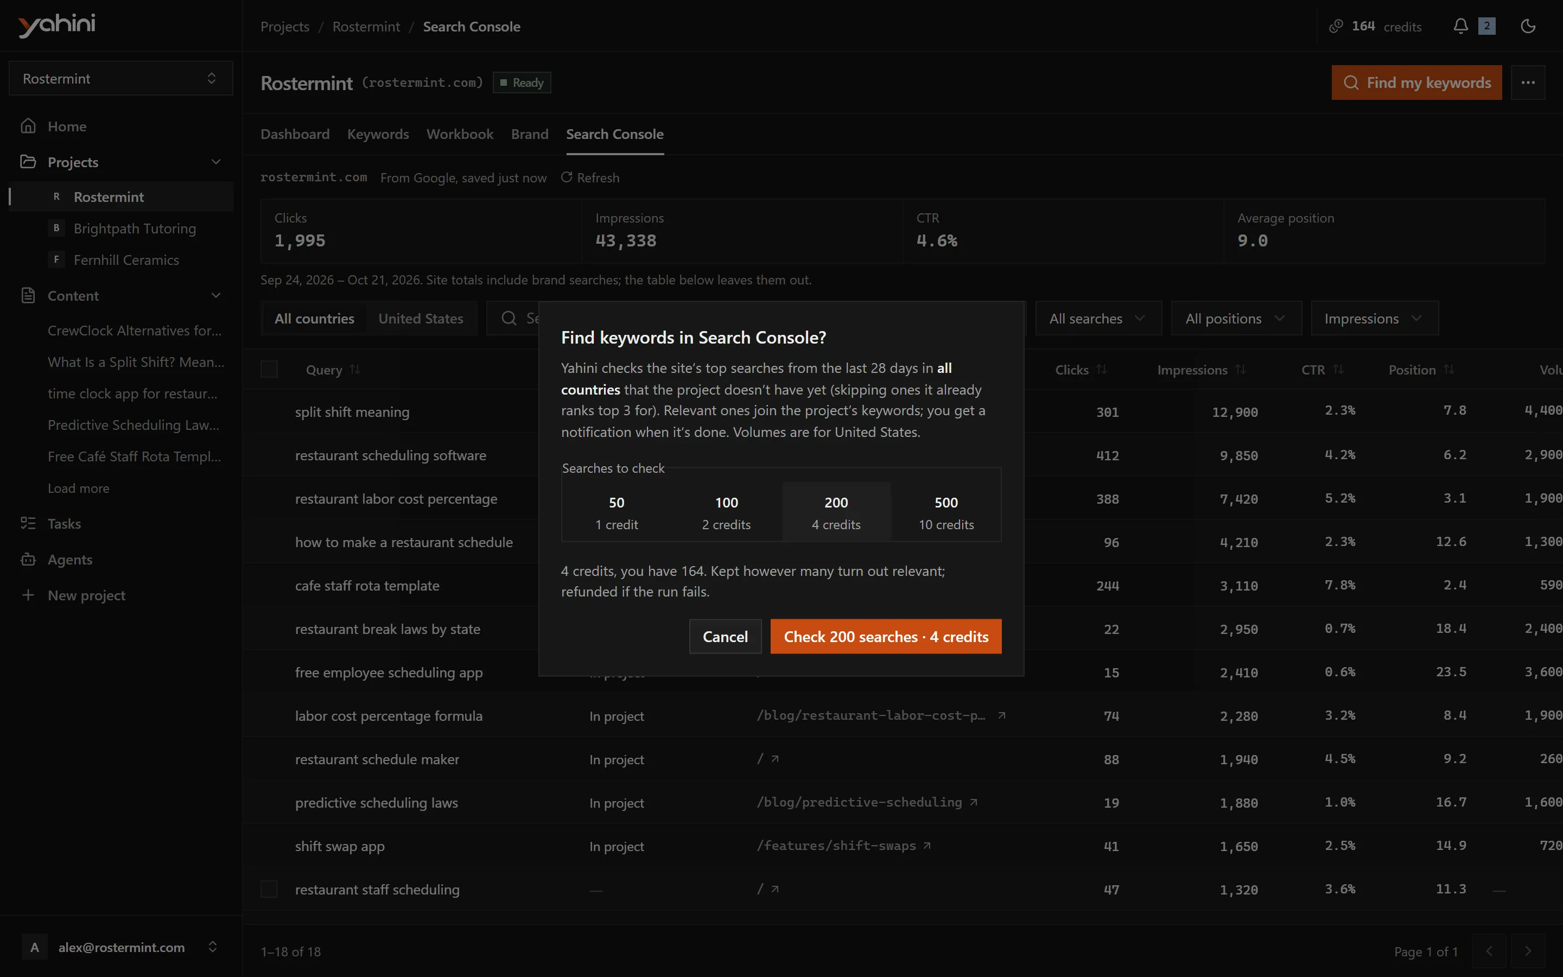
Task: Open external link for /features/shift-swaps
Action: [x=927, y=845]
